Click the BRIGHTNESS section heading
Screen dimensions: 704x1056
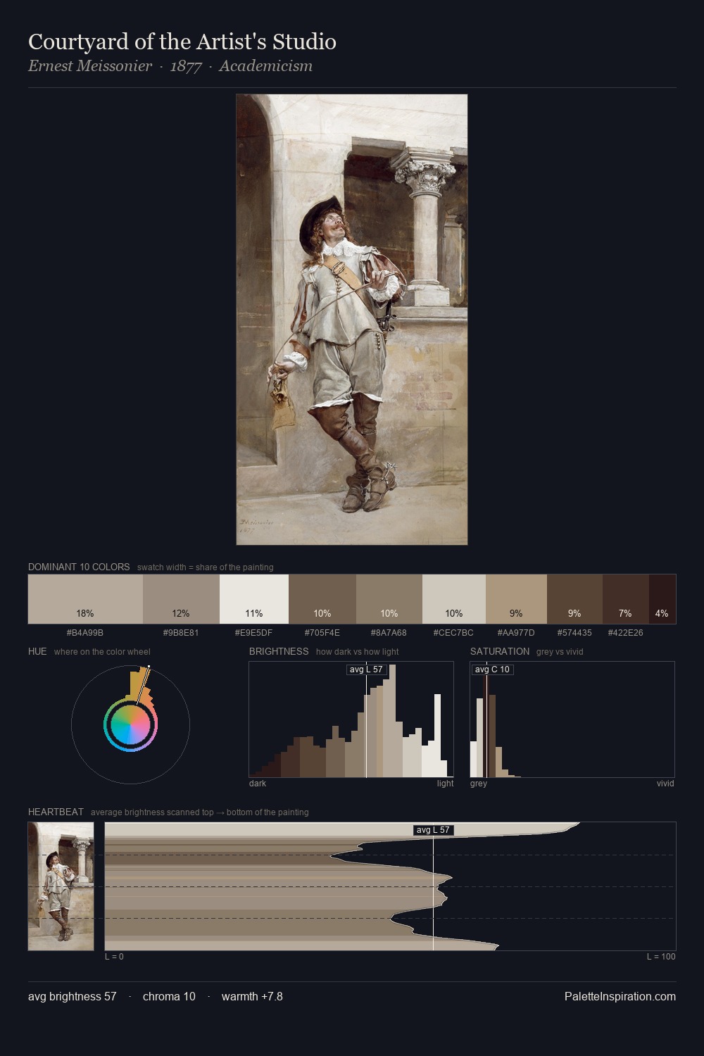point(279,651)
